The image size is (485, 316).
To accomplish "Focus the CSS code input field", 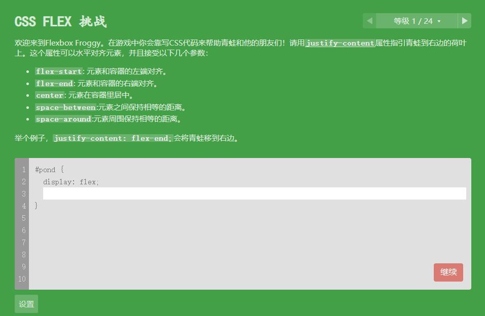I will click(x=254, y=193).
